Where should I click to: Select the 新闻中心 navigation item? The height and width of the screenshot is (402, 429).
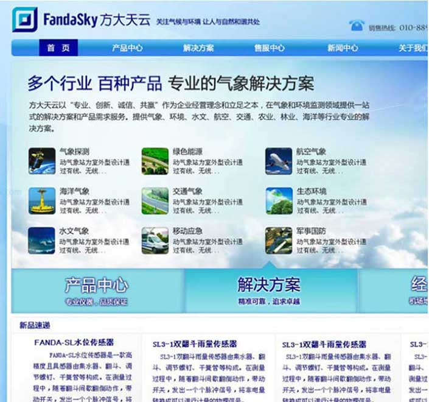[343, 48]
